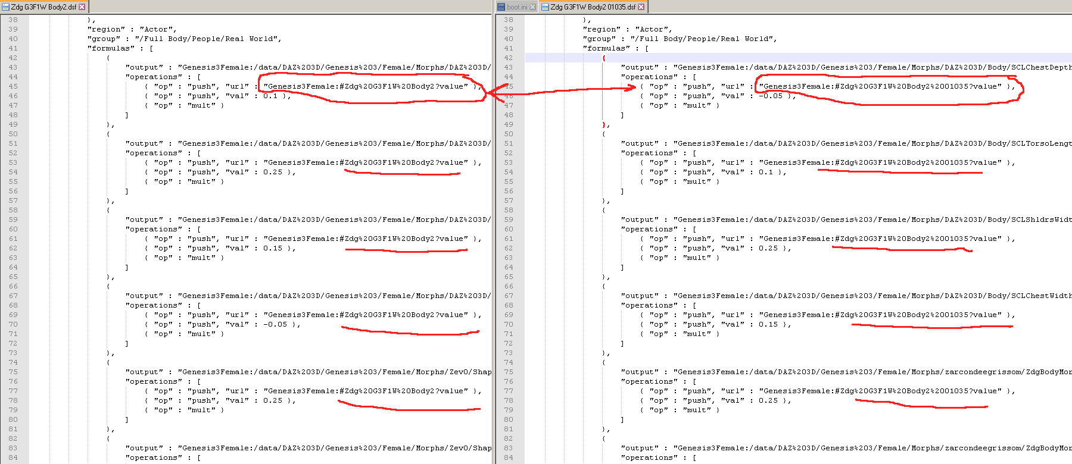The height and width of the screenshot is (464, 1072).
Task: Click the disk icon on the Body2 01035.dsf tab
Action: pyautogui.click(x=545, y=7)
